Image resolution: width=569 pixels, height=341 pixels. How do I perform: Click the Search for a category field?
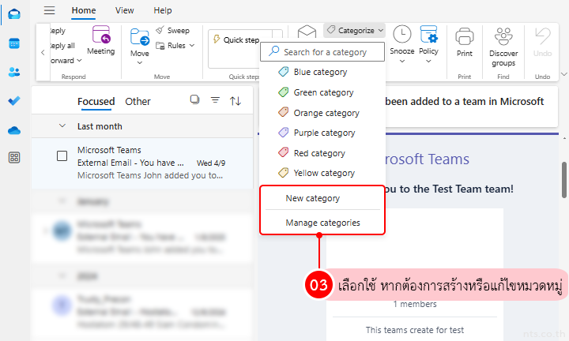click(x=324, y=51)
